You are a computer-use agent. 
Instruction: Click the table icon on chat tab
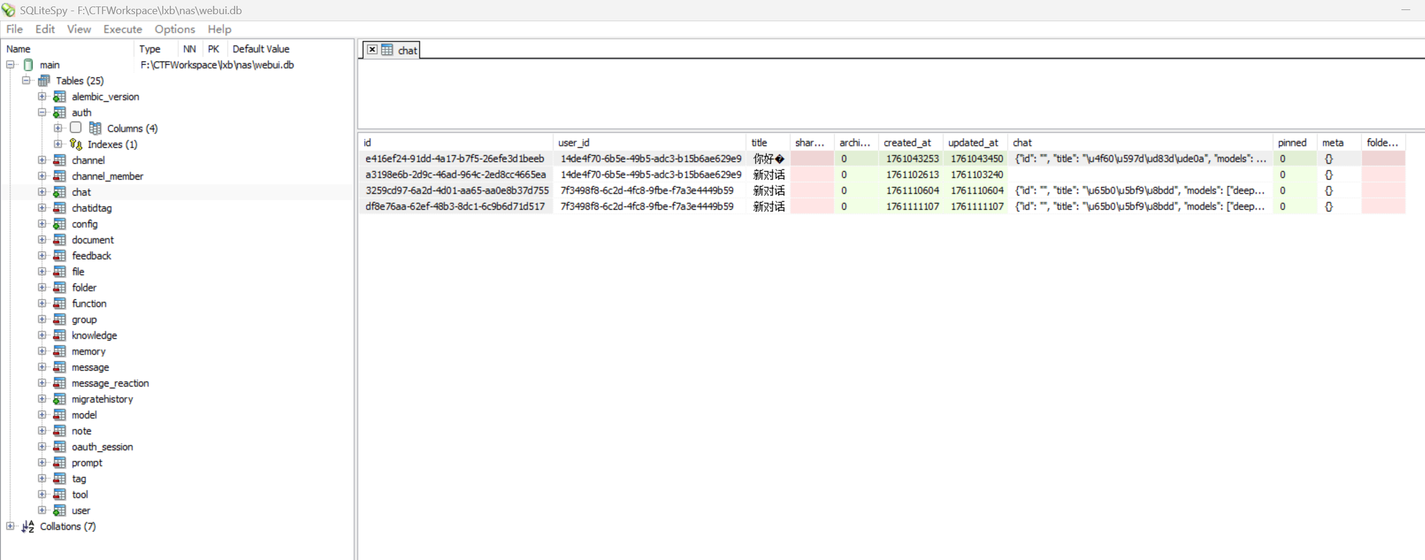(387, 50)
